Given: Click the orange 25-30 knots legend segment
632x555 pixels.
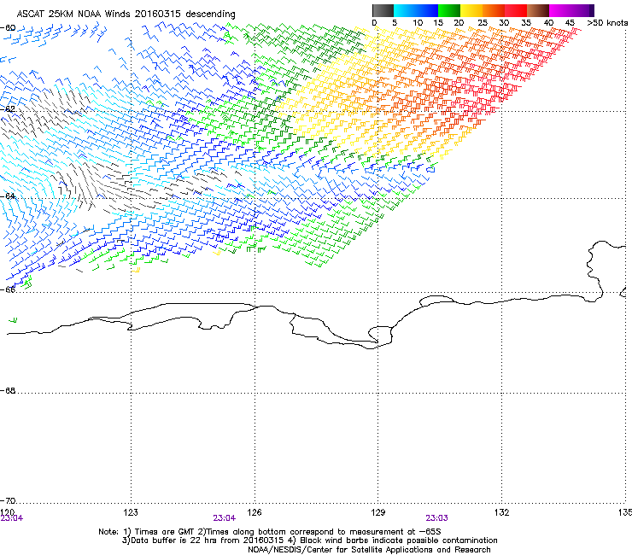Looking at the screenshot, I should click(494, 10).
